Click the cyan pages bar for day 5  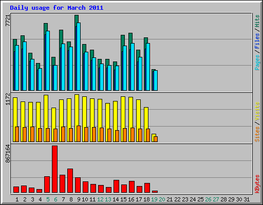click(x=48, y=60)
